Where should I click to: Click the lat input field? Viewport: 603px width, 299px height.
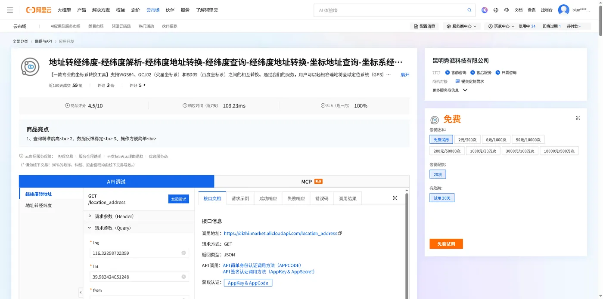coord(140,277)
